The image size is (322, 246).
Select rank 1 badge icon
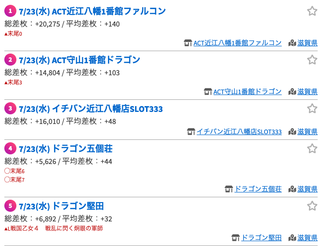[x=10, y=11]
